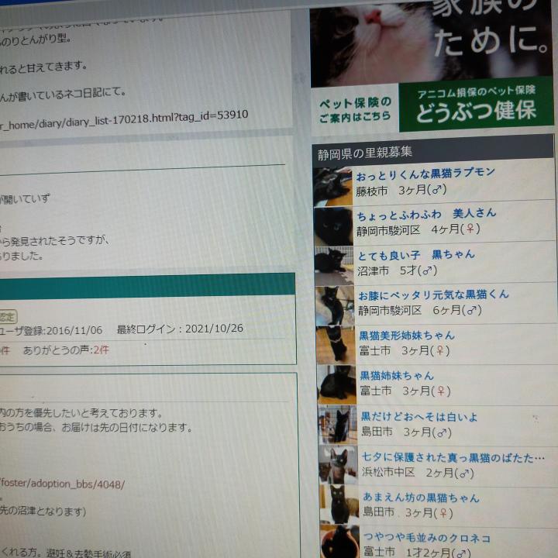Click text 沼津市 5才(♂)
Viewport: 558px width, 558px height.
[x=397, y=270]
